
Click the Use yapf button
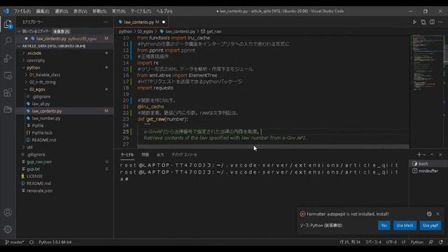pyautogui.click(x=430, y=225)
